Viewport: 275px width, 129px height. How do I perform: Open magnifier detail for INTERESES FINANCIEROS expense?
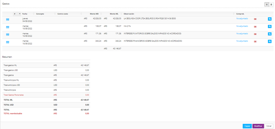click(x=269, y=41)
